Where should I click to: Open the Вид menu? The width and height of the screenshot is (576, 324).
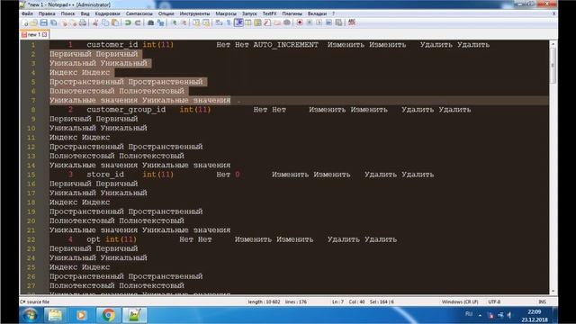coord(85,13)
